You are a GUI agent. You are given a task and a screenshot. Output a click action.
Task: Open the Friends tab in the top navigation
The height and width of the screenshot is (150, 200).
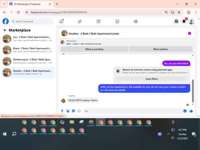(80, 21)
